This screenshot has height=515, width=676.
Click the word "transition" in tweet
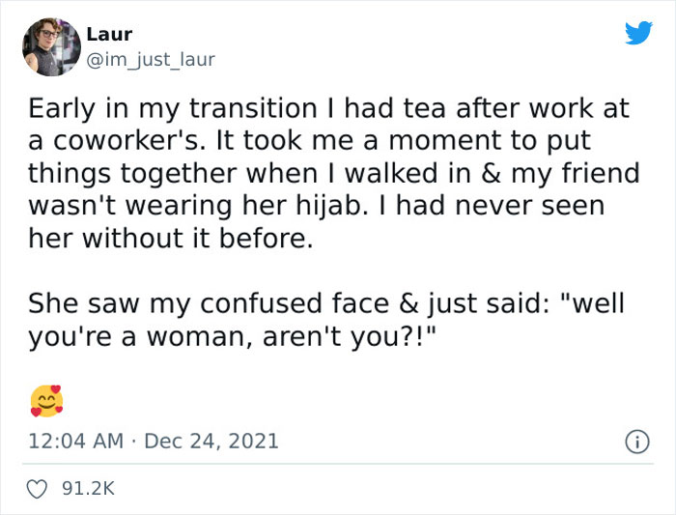click(x=253, y=108)
